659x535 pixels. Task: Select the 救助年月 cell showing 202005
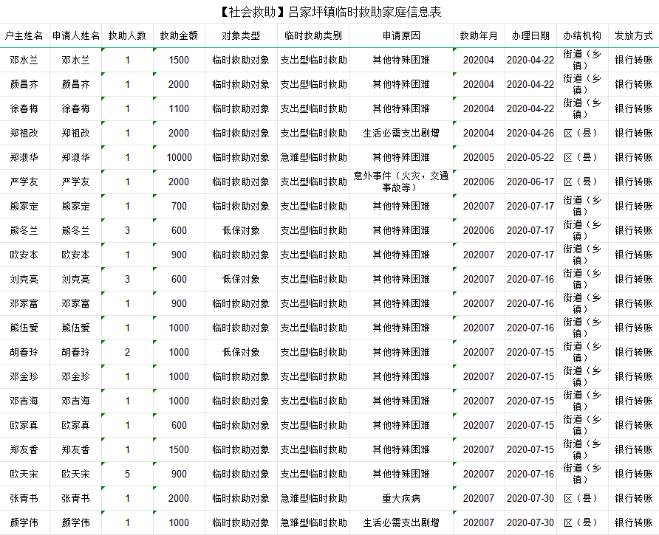tap(479, 157)
